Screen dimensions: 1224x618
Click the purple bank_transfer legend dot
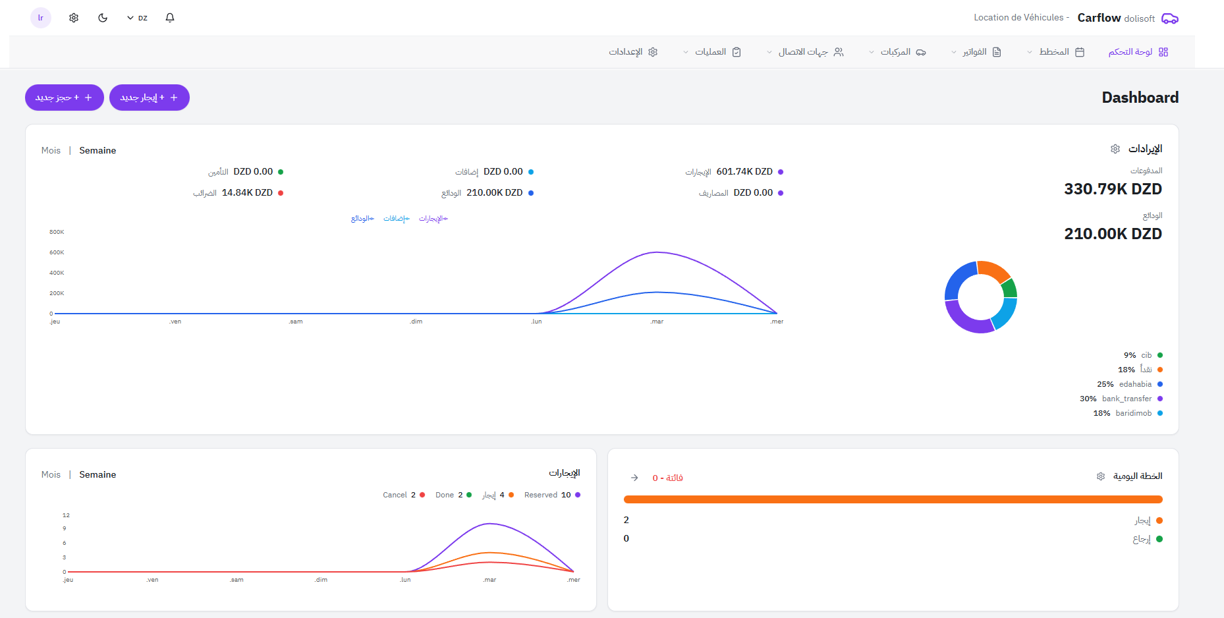[1160, 399]
